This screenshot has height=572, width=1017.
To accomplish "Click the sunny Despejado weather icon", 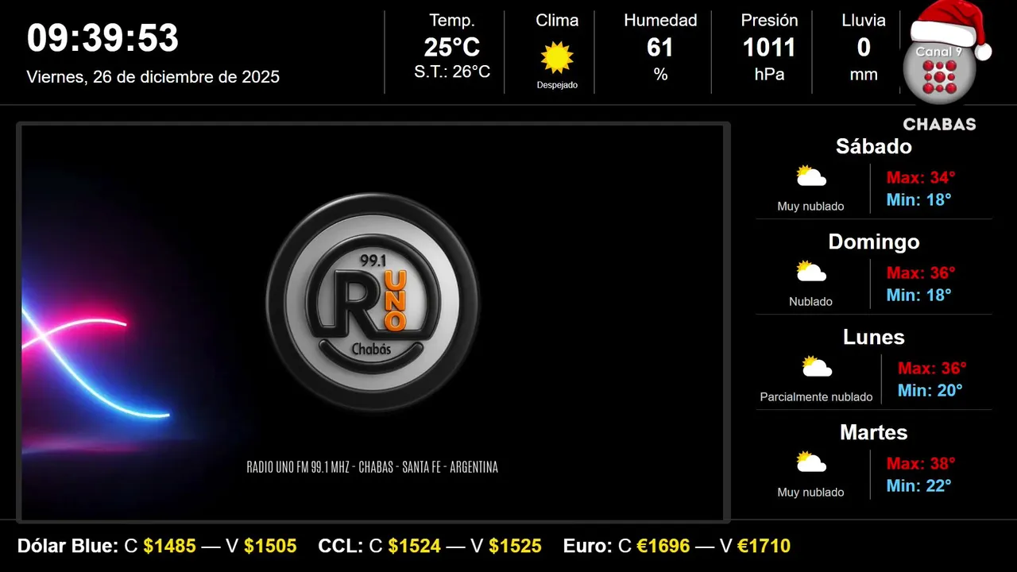I will click(557, 57).
